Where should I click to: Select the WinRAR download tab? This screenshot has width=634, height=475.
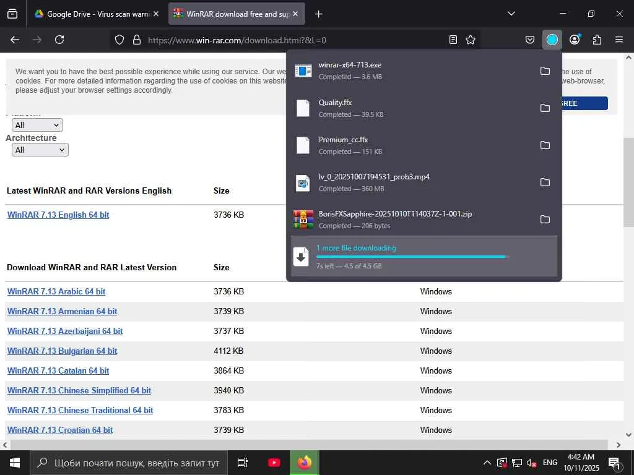point(237,14)
